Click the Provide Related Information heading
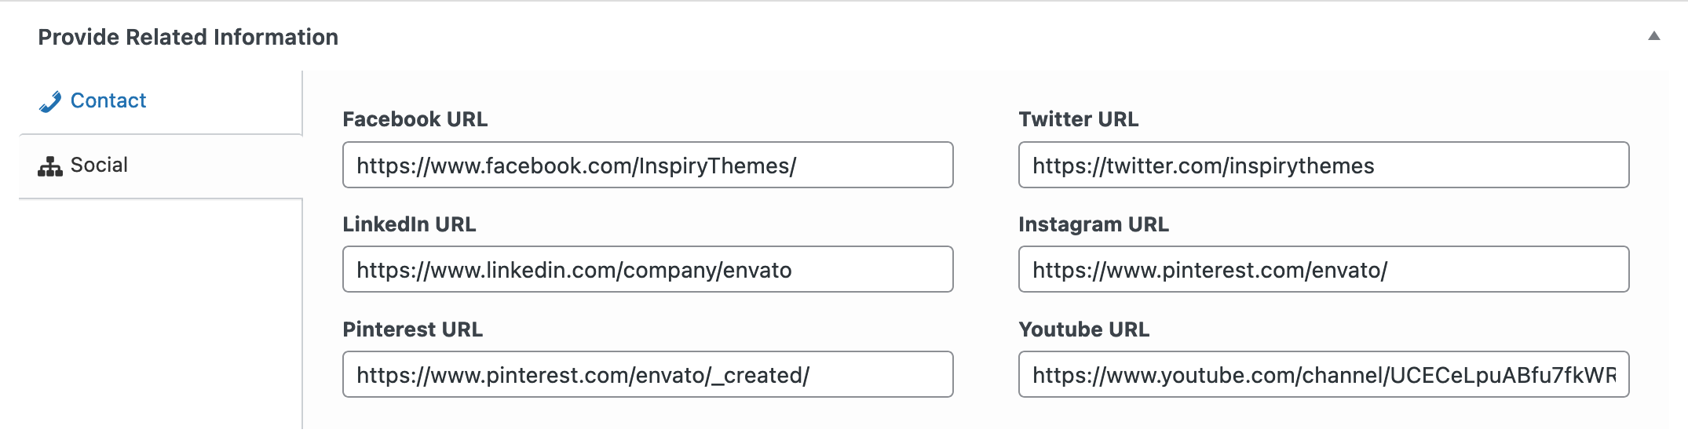Screen dimensions: 1688x444 point(188,37)
